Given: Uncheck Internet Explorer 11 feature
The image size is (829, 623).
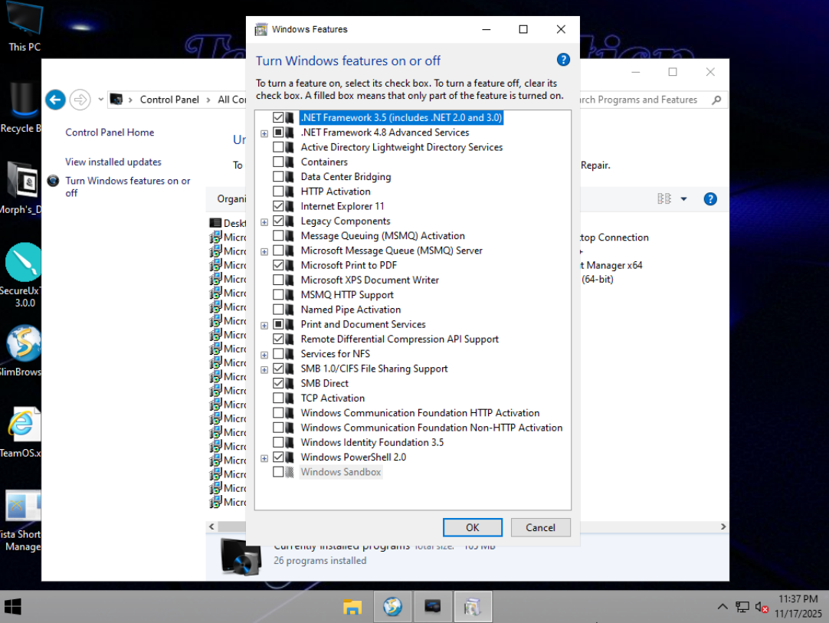Looking at the screenshot, I should 278,207.
